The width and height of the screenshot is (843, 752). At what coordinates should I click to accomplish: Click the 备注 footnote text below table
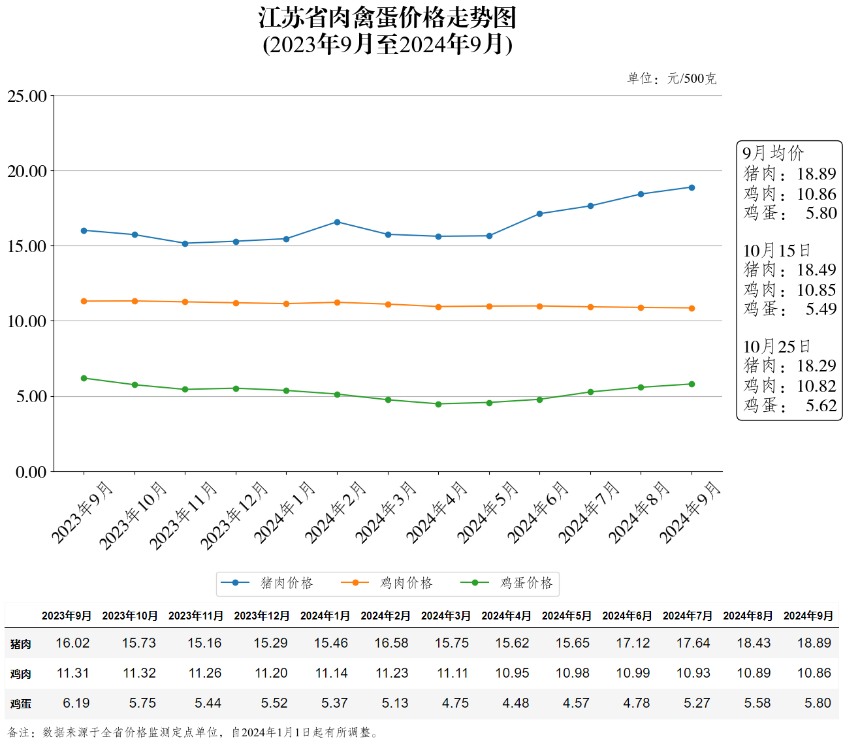tap(193, 732)
